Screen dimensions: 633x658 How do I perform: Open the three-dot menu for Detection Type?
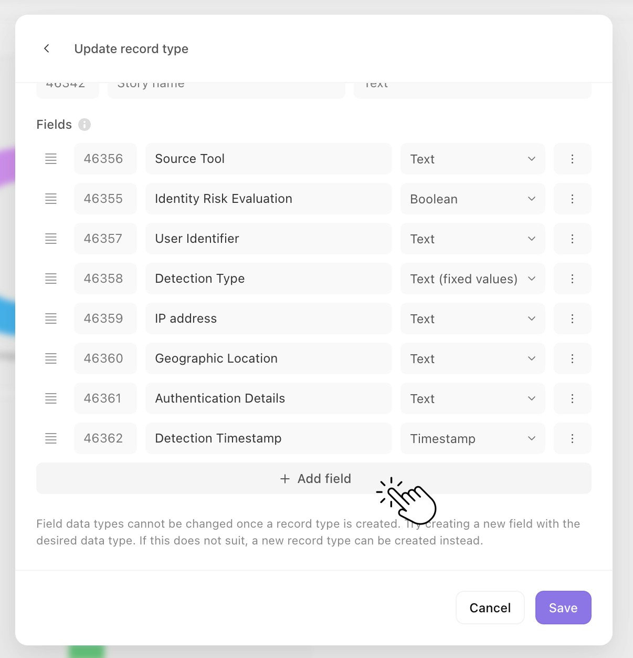(x=572, y=279)
